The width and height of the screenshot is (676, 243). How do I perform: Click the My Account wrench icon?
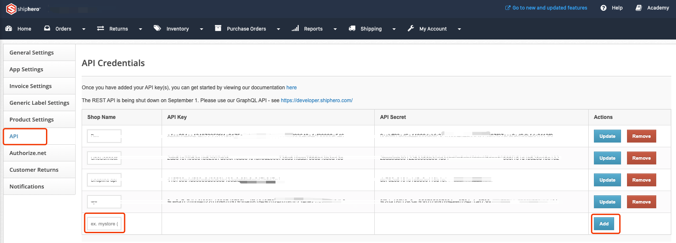[411, 28]
